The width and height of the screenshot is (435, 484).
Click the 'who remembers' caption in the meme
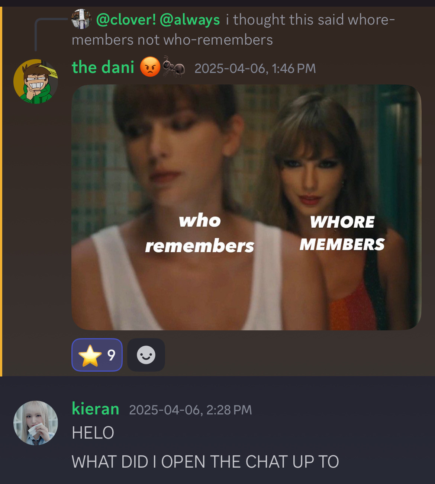[x=200, y=233]
